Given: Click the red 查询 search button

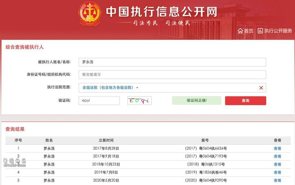Looking at the screenshot, I should point(246,100).
